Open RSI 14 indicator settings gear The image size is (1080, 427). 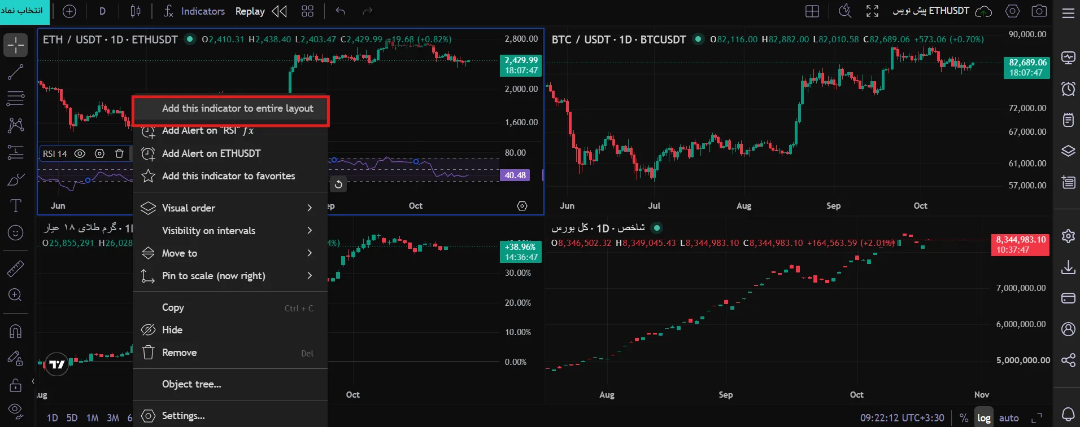(x=100, y=153)
